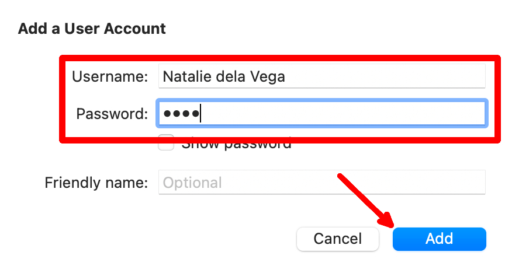505x266 pixels.
Task: Click the "Natalie dela Vega" username text
Action: (x=224, y=76)
